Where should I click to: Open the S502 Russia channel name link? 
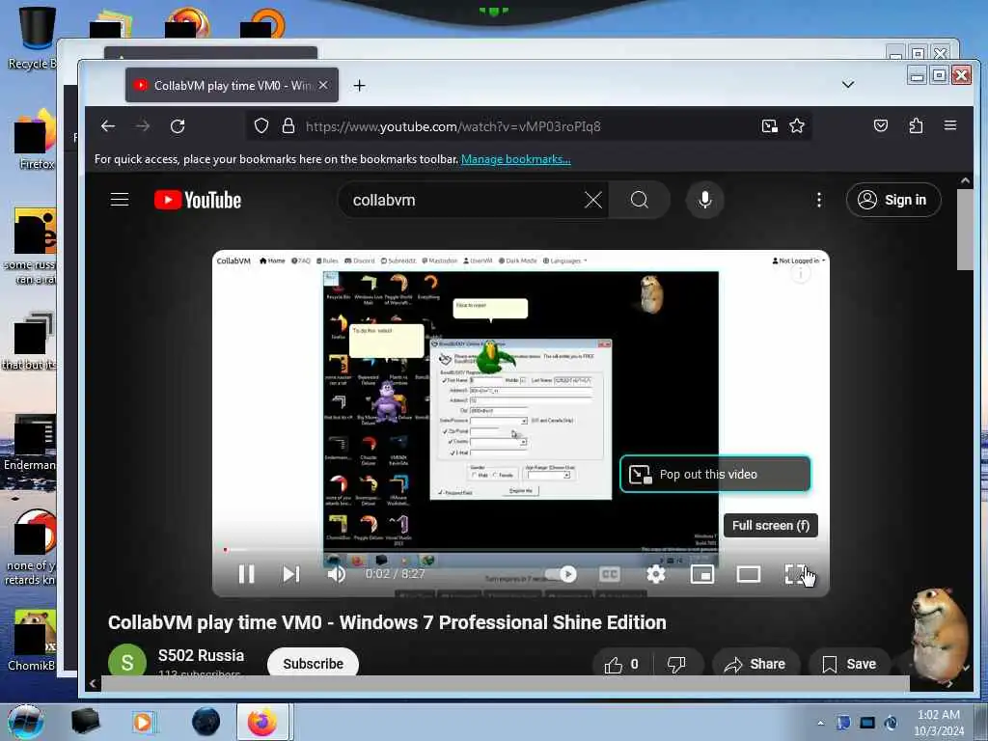tap(201, 655)
